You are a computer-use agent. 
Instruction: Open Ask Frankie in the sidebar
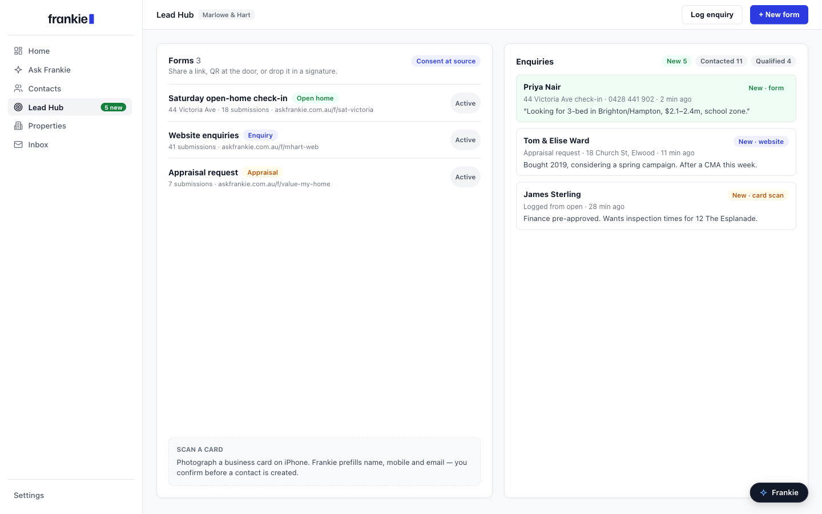(70, 70)
